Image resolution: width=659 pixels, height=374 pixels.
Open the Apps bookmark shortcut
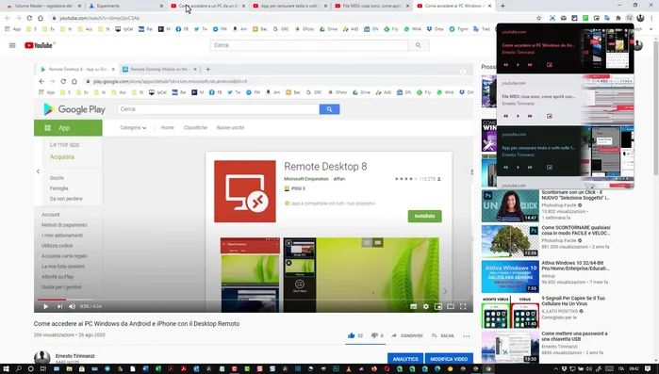pos(12,29)
